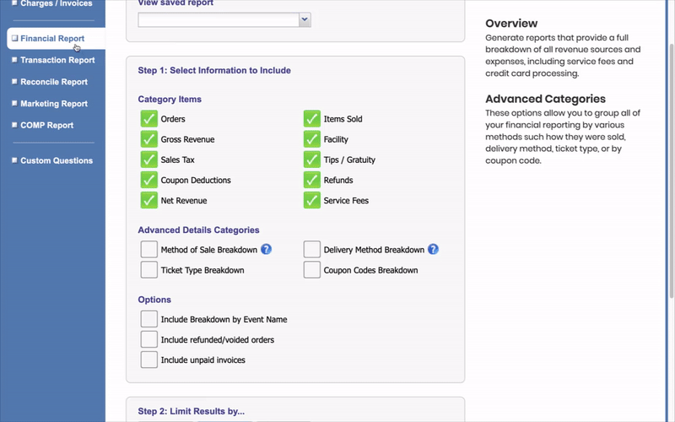The width and height of the screenshot is (675, 422).
Task: Check Include refunded/voided orders
Action: pos(149,339)
